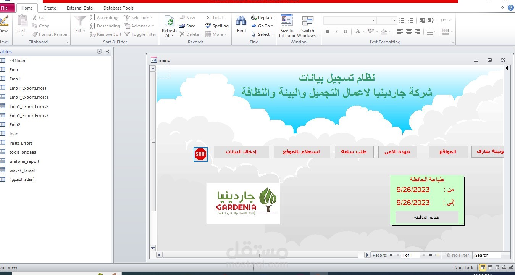The height and width of the screenshot is (275, 515).
Task: Toggle Bold formatting
Action: [328, 32]
